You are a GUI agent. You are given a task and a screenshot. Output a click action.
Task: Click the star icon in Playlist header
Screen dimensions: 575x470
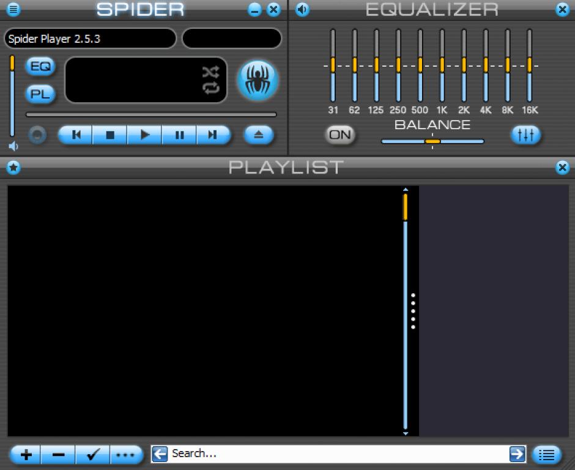pyautogui.click(x=13, y=168)
